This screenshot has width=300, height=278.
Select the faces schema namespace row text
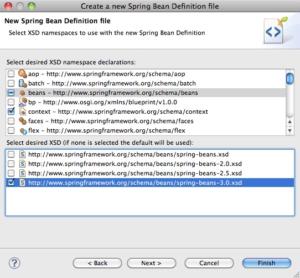[x=111, y=121]
